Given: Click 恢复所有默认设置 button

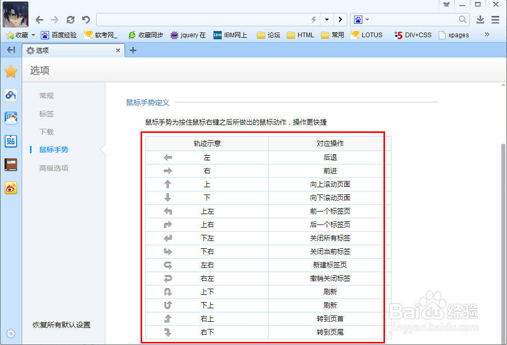Looking at the screenshot, I should 62,325.
